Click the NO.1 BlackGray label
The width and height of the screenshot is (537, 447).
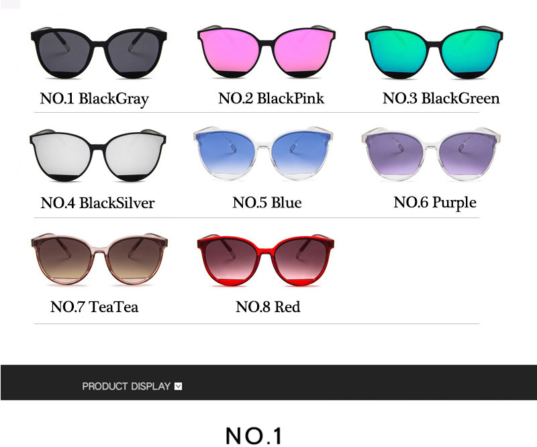point(95,99)
